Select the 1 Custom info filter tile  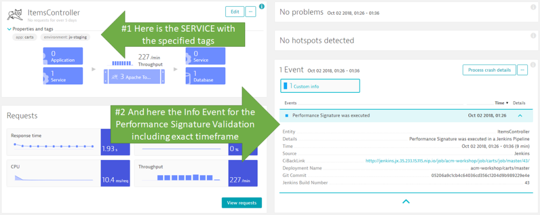pyautogui.click(x=320, y=86)
